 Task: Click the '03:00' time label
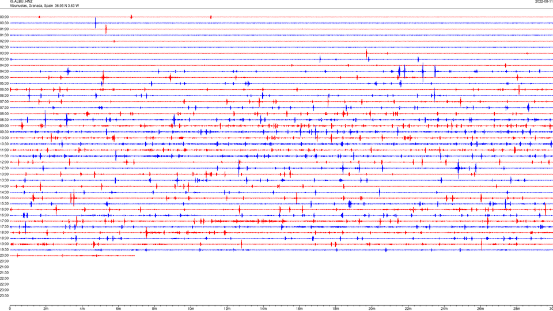pyautogui.click(x=5, y=53)
